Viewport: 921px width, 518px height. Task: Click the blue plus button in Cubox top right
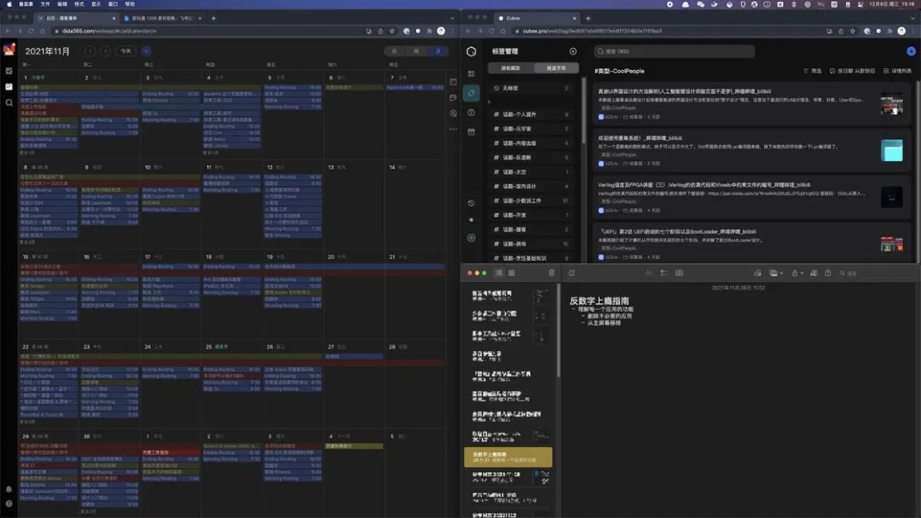point(911,52)
